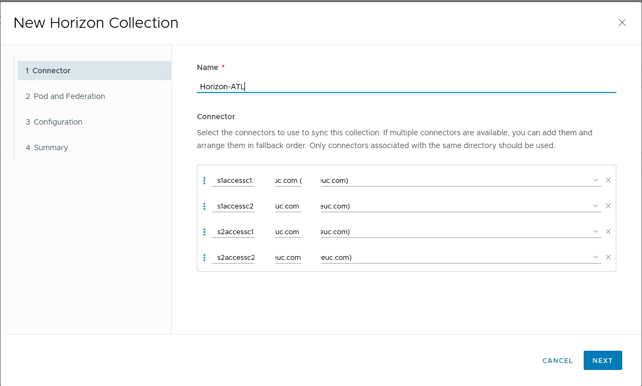Click CANCEL to discard the collection
This screenshot has width=642, height=386.
pos(557,361)
